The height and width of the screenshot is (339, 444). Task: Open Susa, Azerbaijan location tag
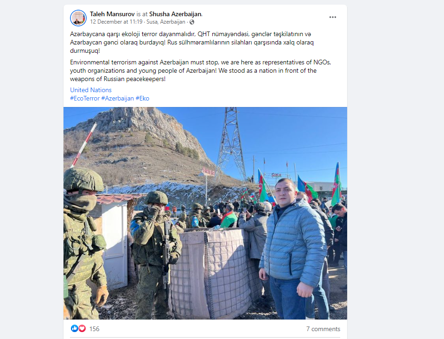[x=165, y=22]
